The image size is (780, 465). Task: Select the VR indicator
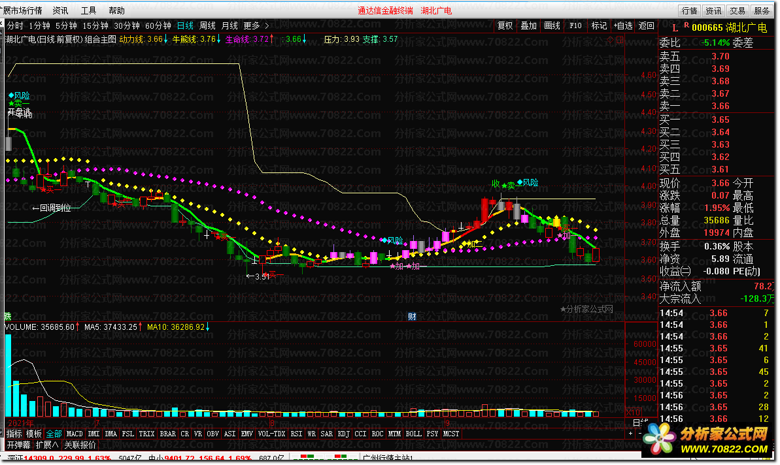(x=198, y=434)
